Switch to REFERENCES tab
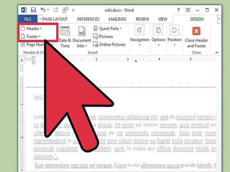 pyautogui.click(x=88, y=19)
